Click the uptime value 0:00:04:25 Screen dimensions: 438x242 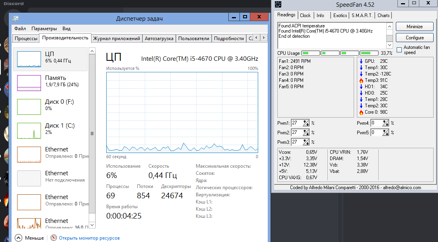(x=124, y=216)
